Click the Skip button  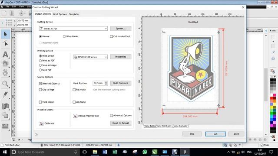coord(192,134)
